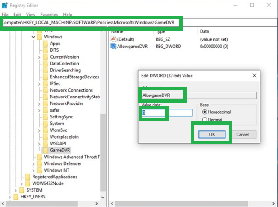Image resolution: width=278 pixels, height=207 pixels.
Task: Click the tree pane horizontal scrollbar thumb
Action: tap(41, 204)
